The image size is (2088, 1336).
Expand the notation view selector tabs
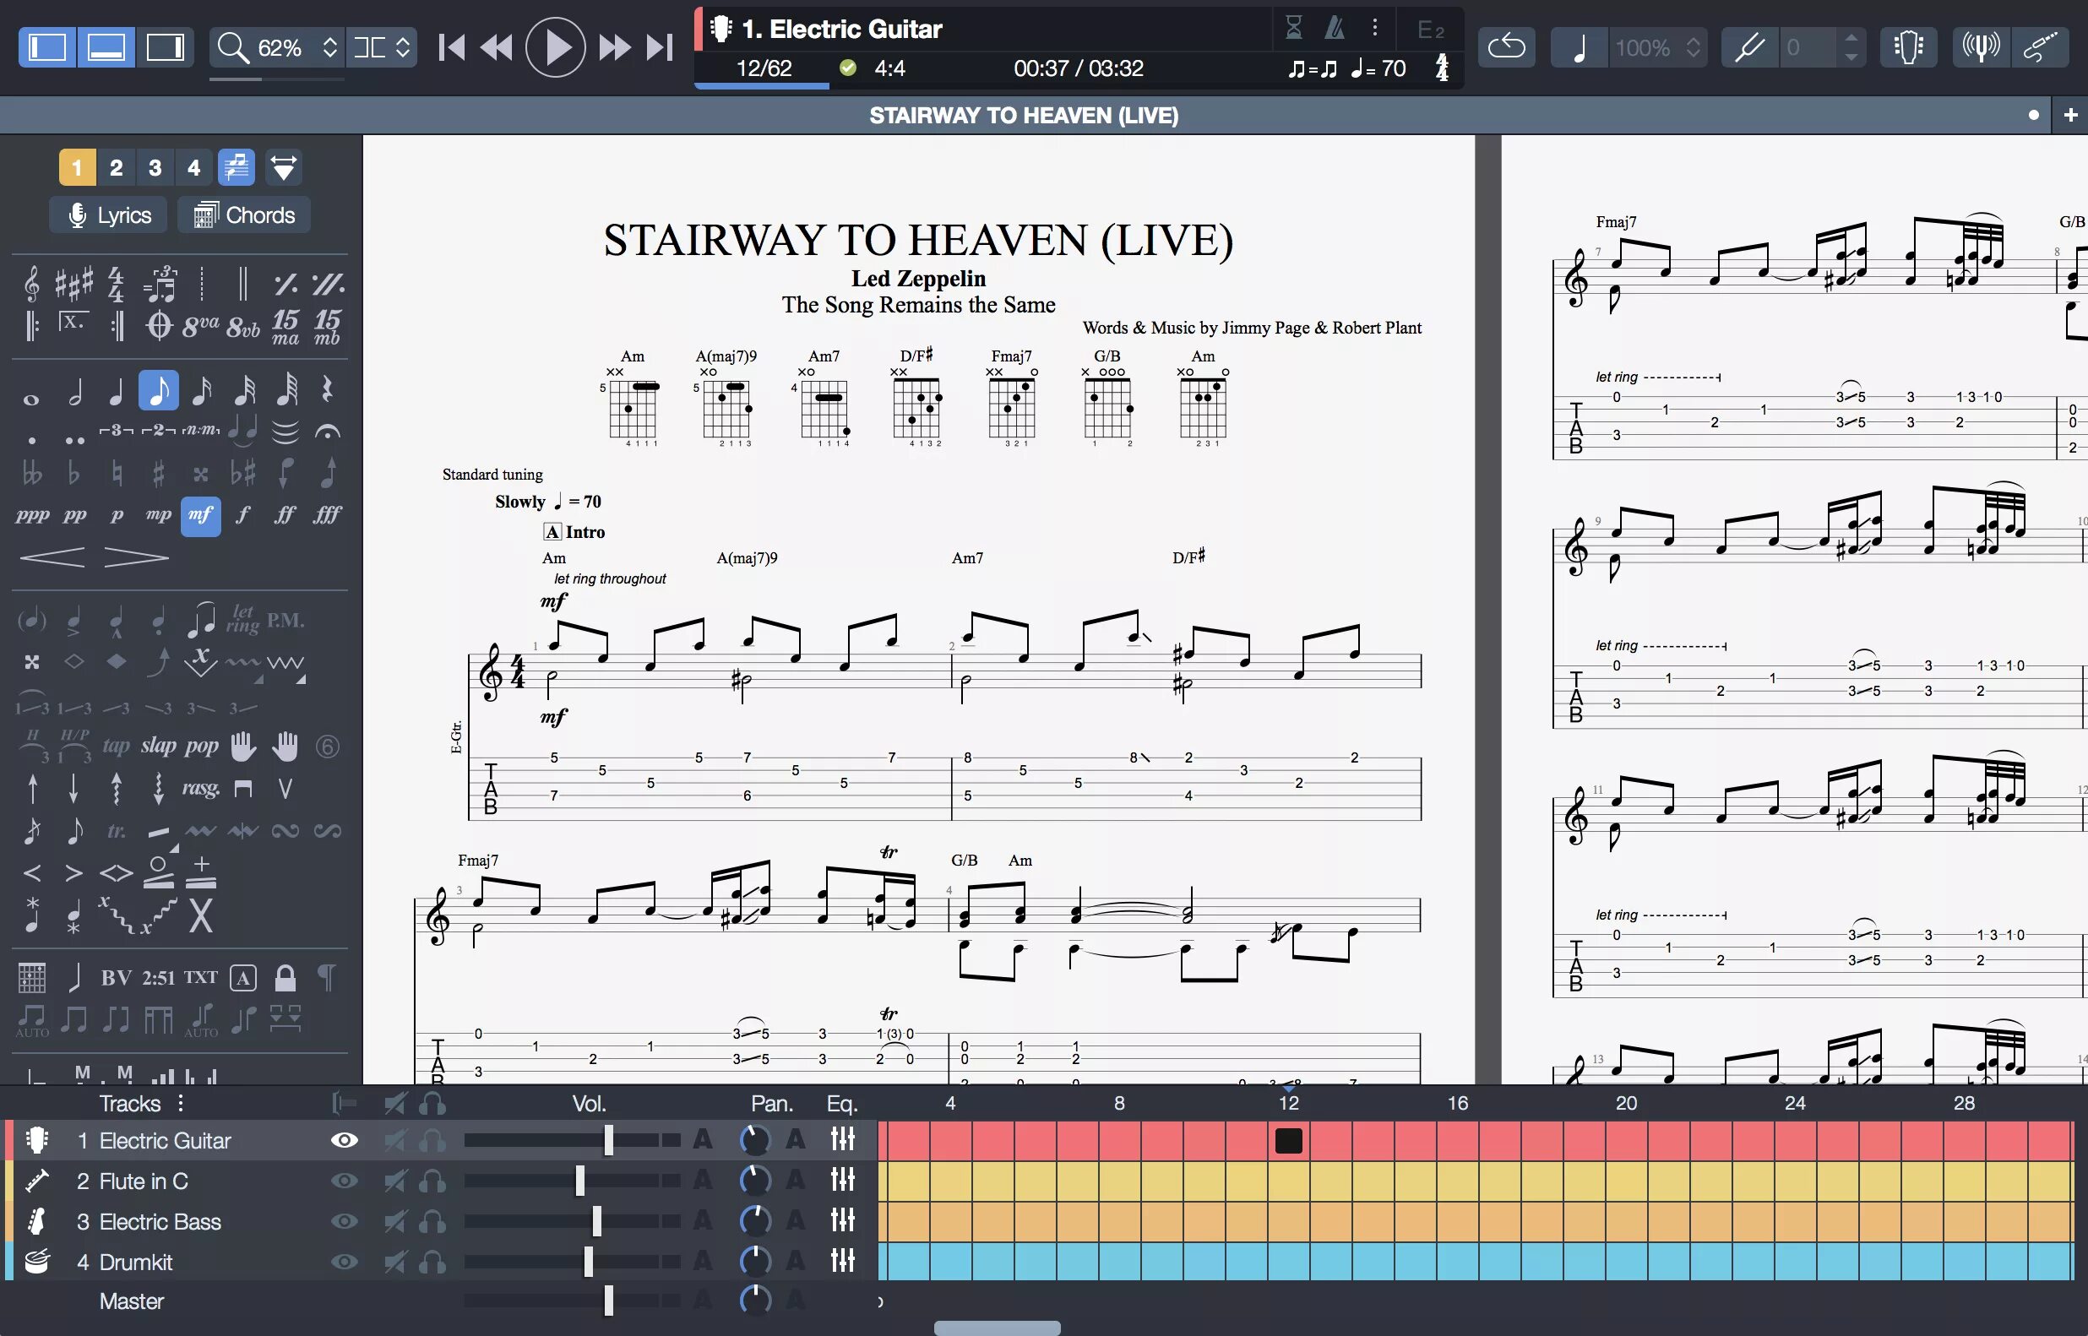281,167
